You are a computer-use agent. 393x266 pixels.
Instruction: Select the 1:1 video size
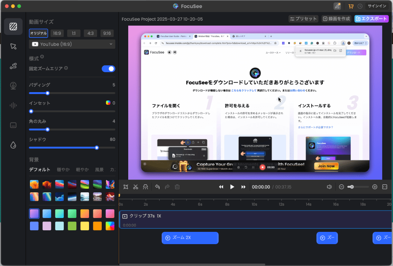[x=74, y=33]
